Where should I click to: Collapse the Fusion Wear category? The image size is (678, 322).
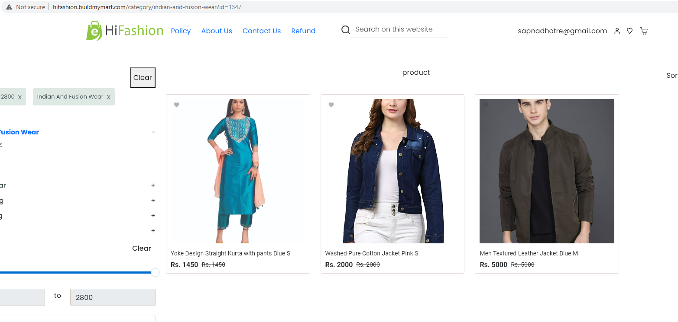click(153, 132)
